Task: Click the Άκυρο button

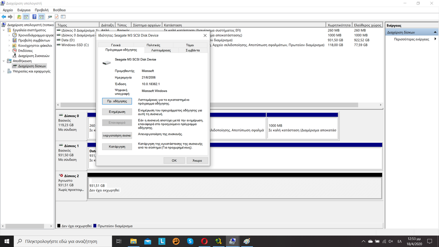Action: (x=197, y=161)
